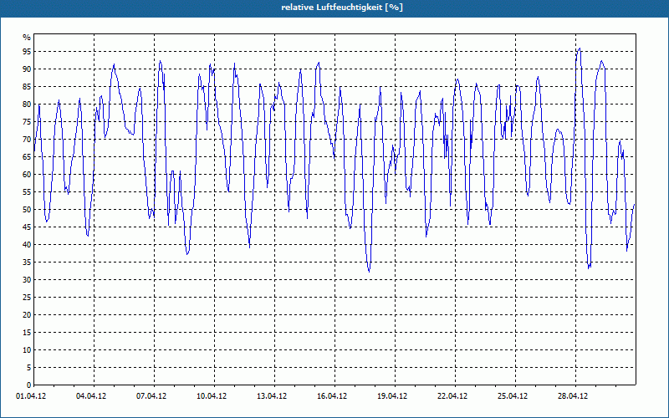Click the date label 25.04.12

tap(513, 396)
